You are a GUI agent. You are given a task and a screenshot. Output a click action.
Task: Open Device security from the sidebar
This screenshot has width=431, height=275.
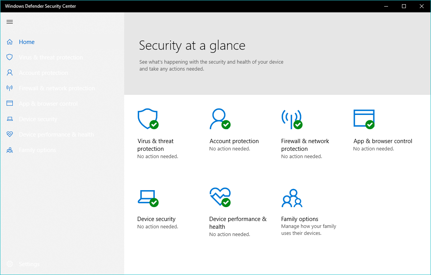click(x=38, y=119)
